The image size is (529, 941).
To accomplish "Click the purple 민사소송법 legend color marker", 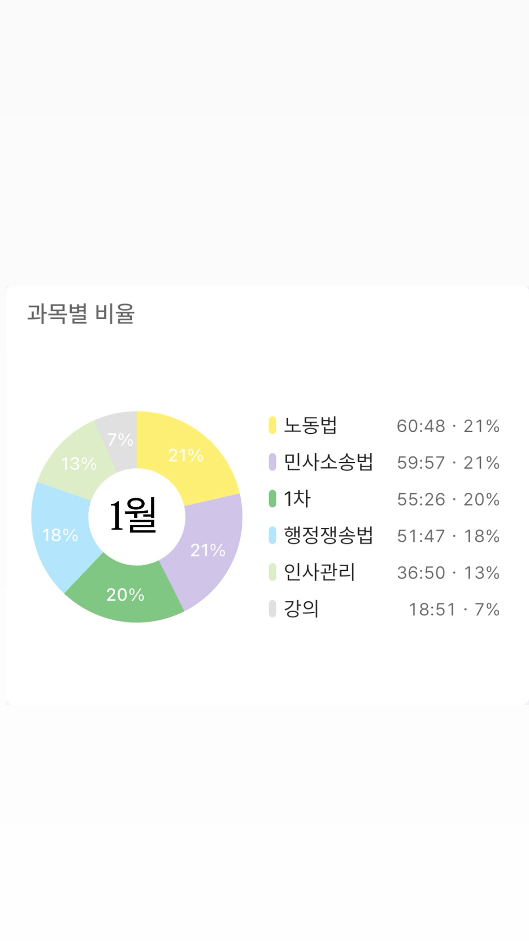I will [x=272, y=462].
